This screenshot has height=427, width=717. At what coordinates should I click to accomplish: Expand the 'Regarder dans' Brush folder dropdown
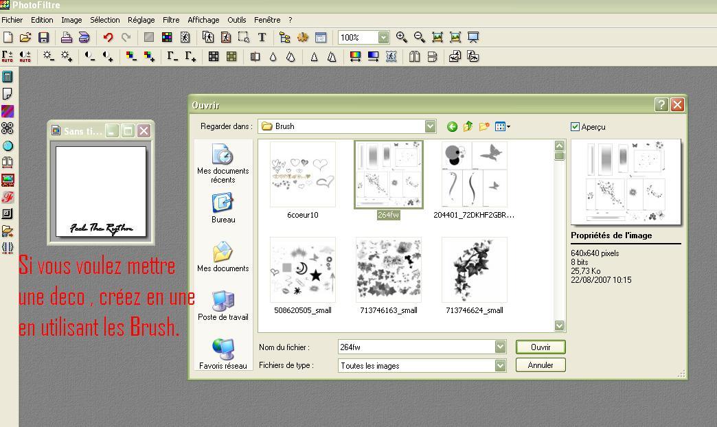[431, 126]
